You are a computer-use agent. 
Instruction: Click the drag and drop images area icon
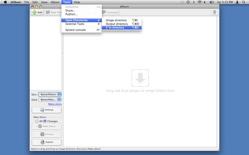[x=140, y=78]
